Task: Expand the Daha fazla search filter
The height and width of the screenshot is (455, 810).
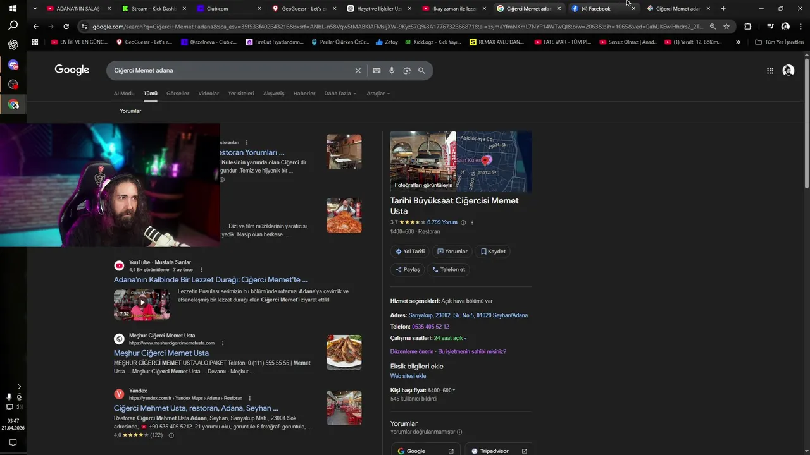Action: [340, 94]
